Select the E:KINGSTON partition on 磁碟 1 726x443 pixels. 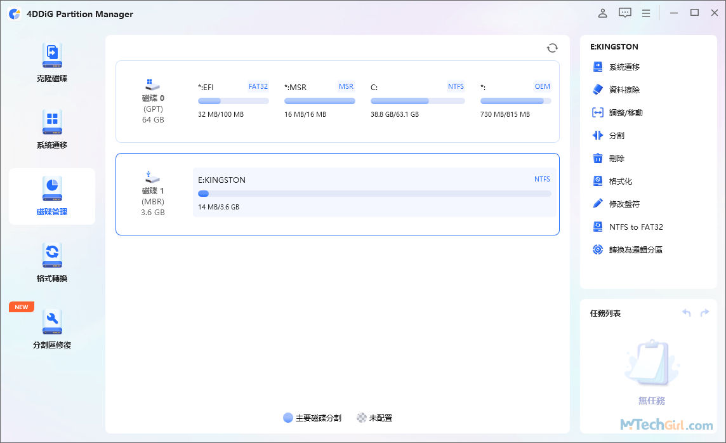click(374, 193)
